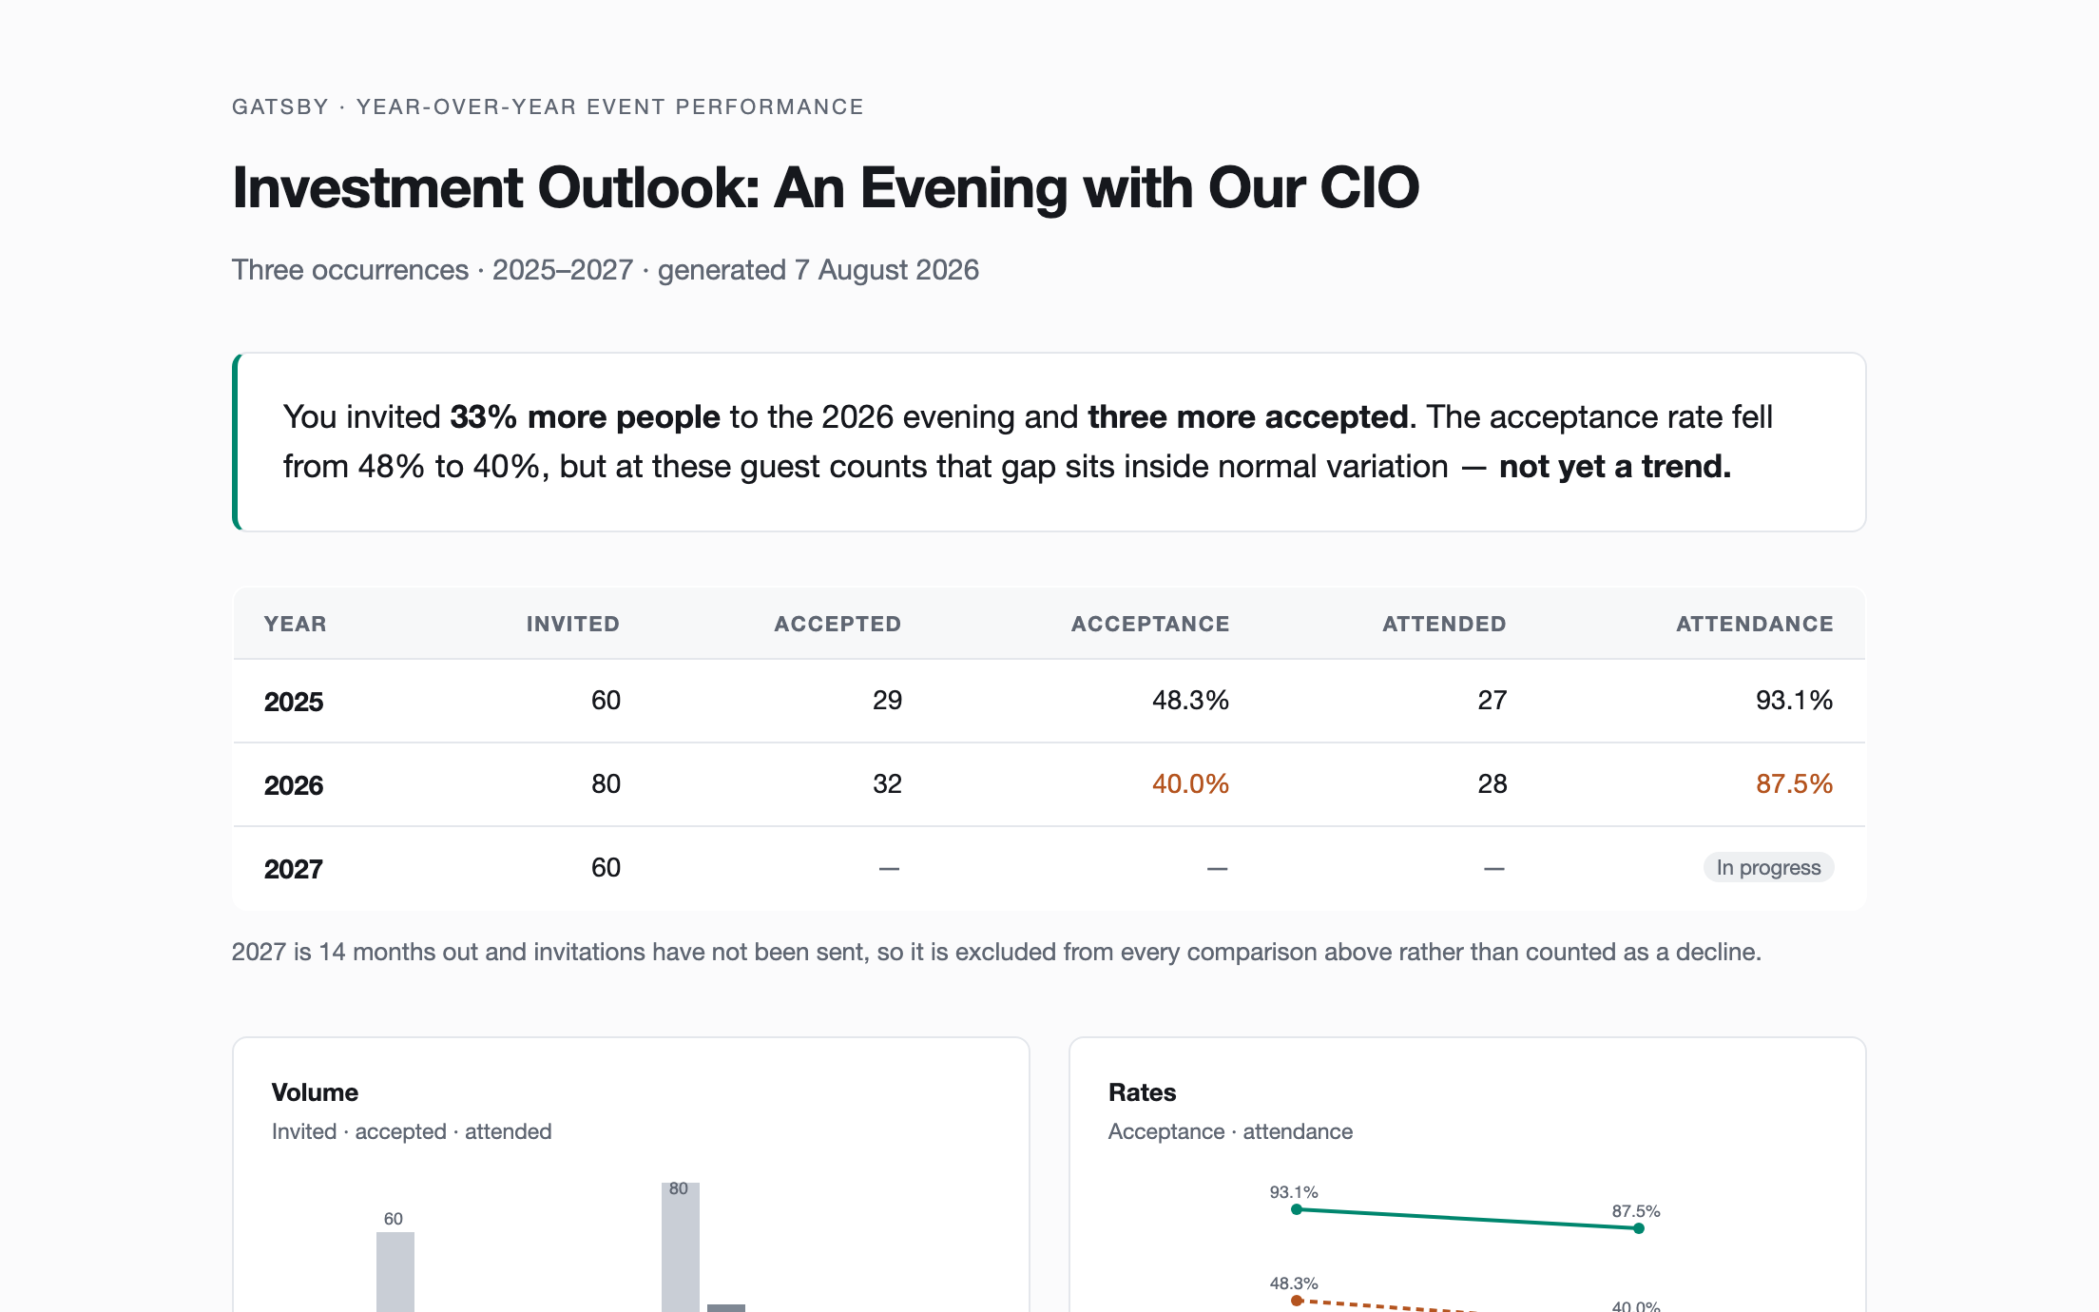This screenshot has height=1312, width=2099.
Task: Click the invited count 60 in the 2025 row
Action: (x=606, y=701)
